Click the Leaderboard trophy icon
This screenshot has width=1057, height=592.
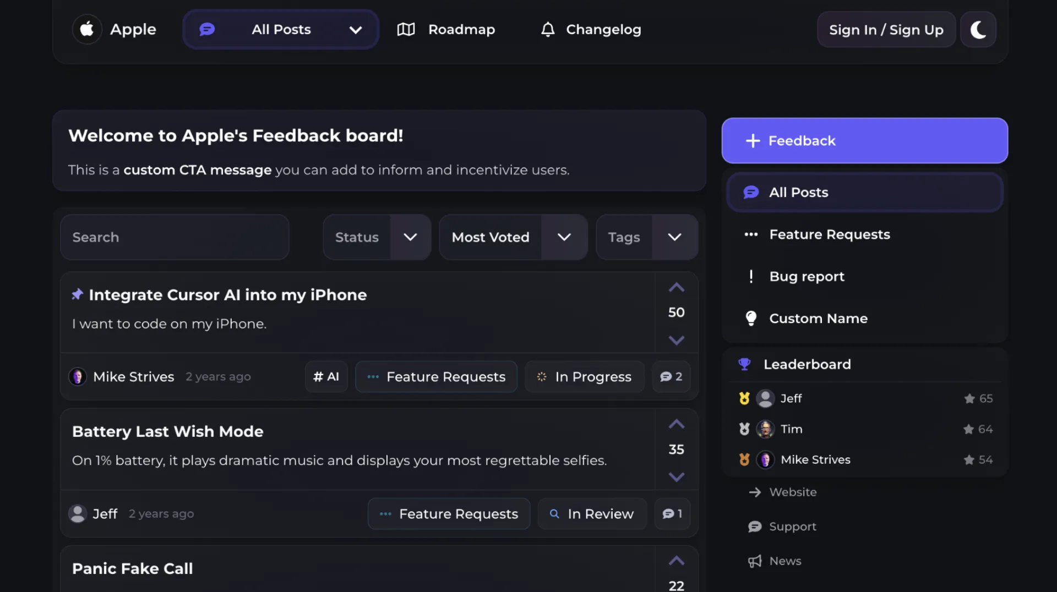click(x=744, y=364)
